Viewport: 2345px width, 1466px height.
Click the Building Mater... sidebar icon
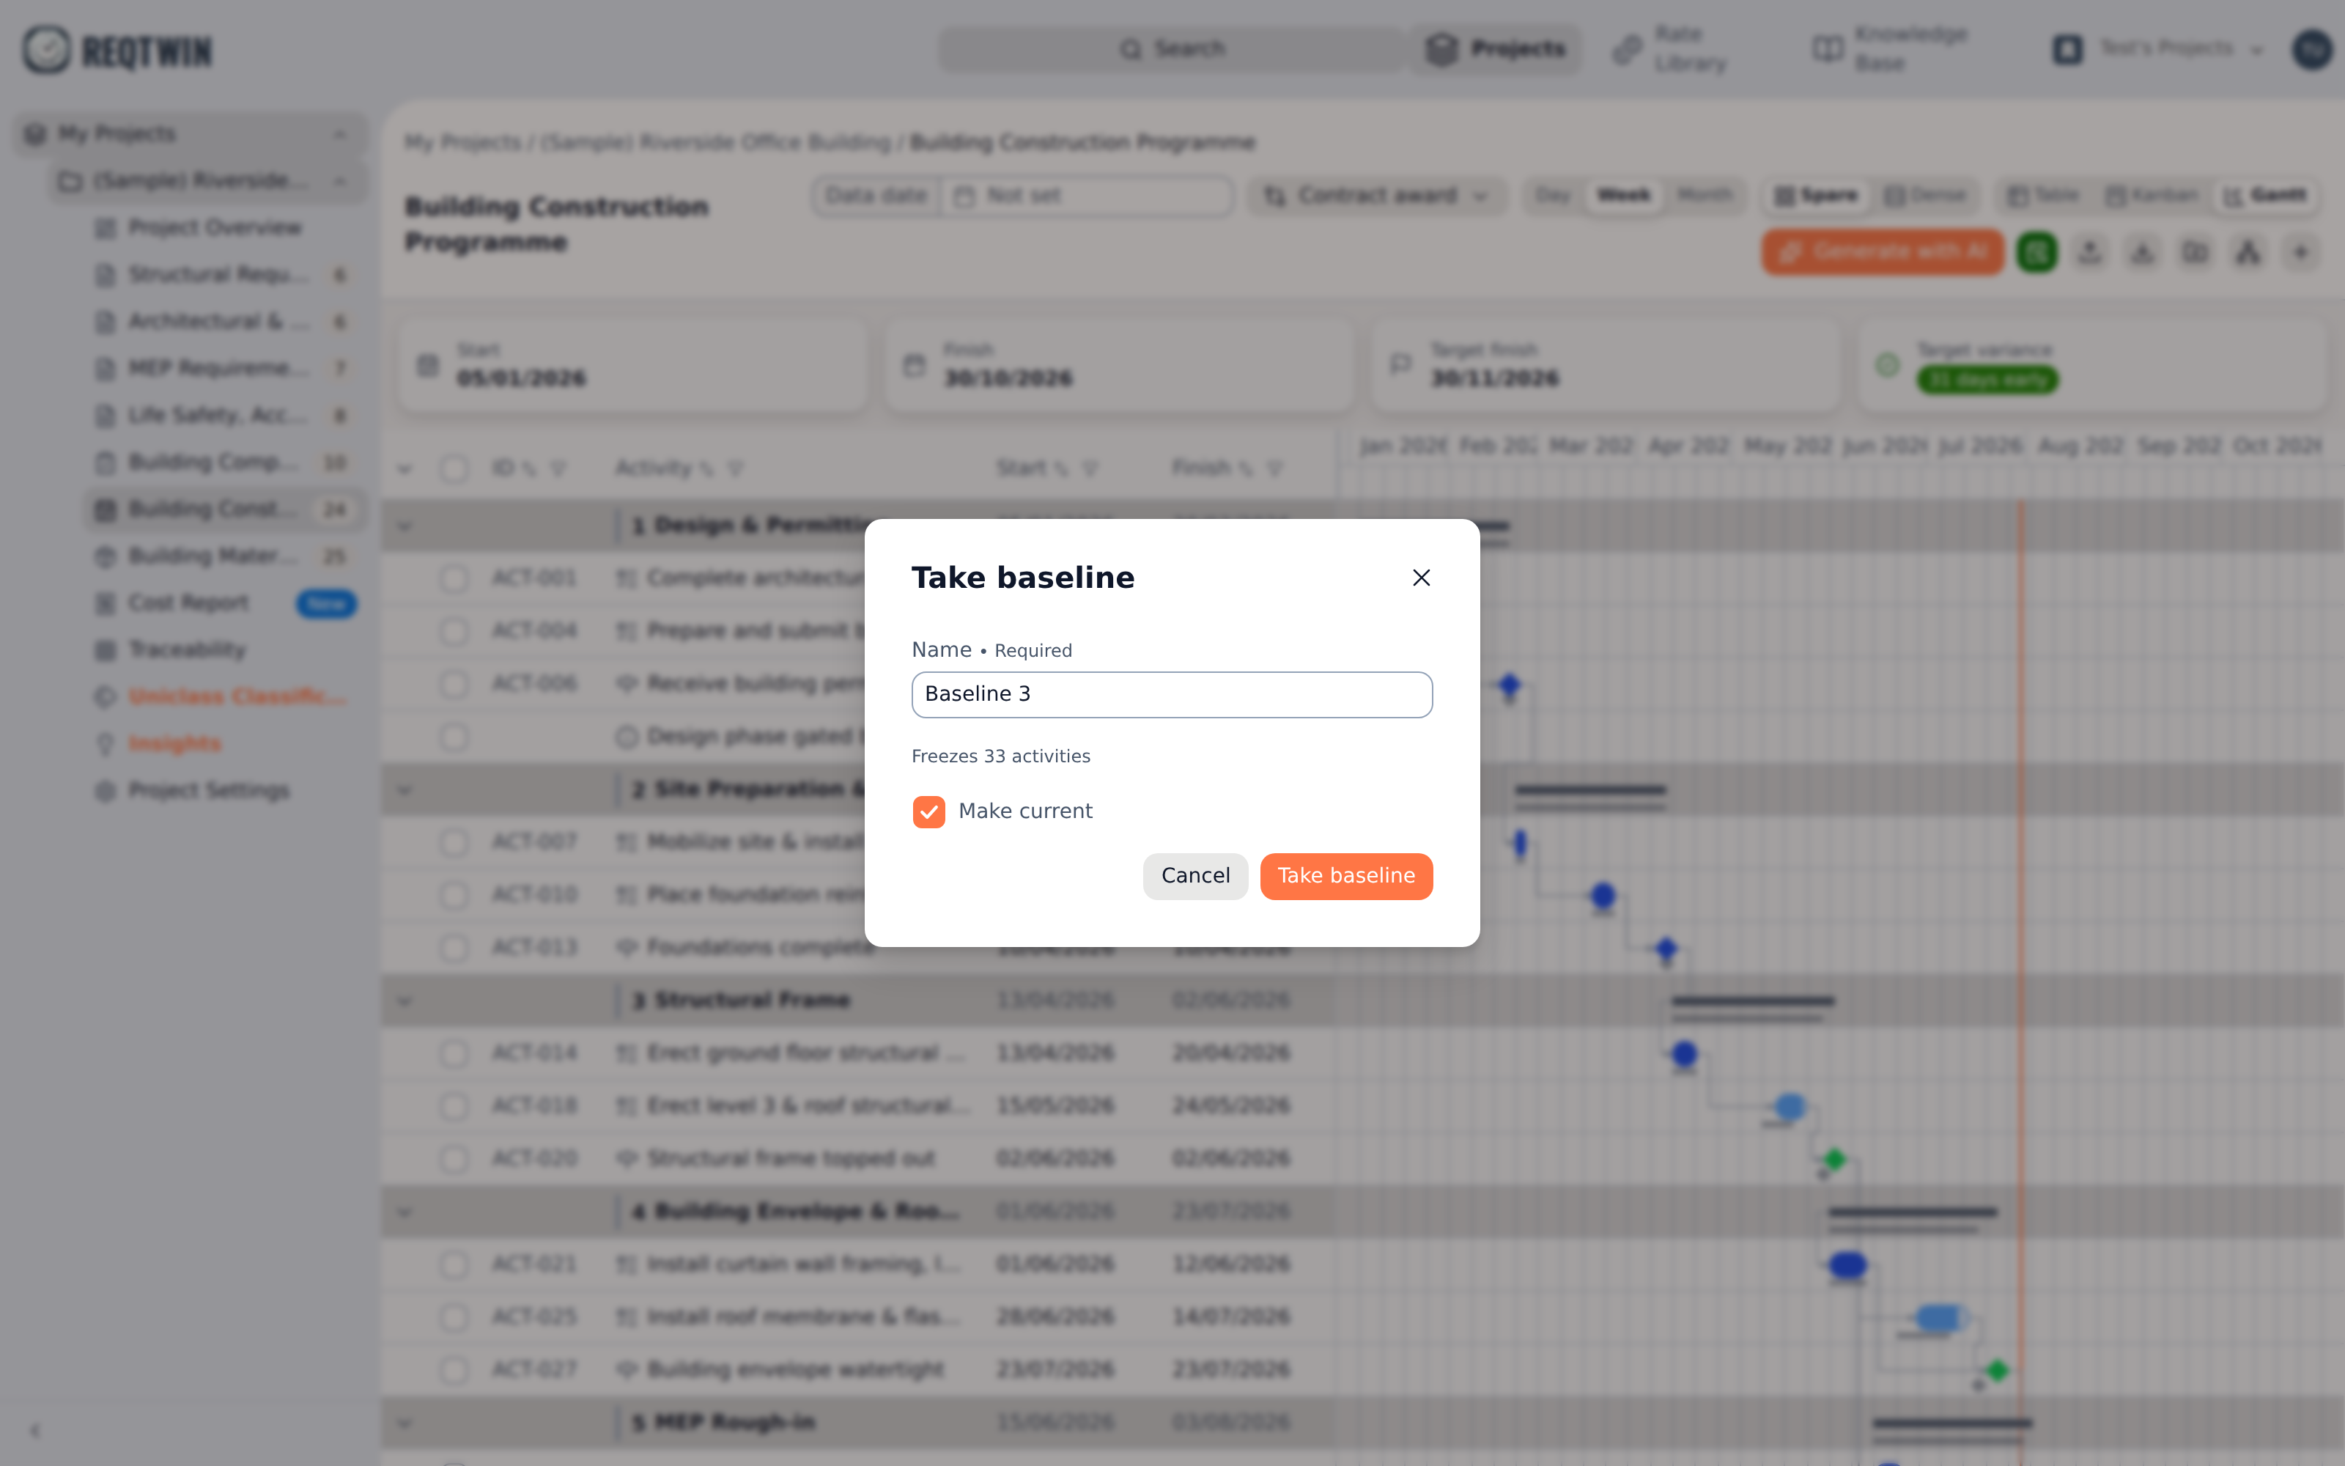pyautogui.click(x=106, y=556)
